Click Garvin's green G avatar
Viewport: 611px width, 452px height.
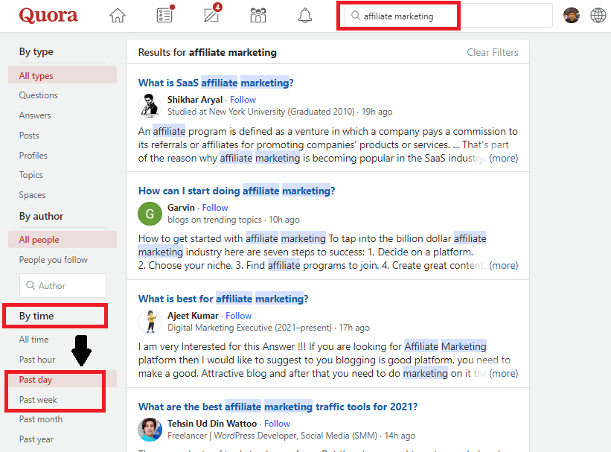coord(150,214)
